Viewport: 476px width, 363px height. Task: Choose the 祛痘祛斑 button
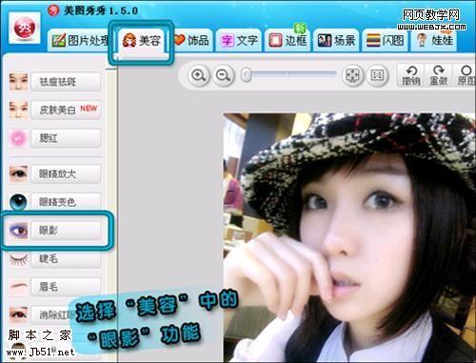(x=67, y=82)
